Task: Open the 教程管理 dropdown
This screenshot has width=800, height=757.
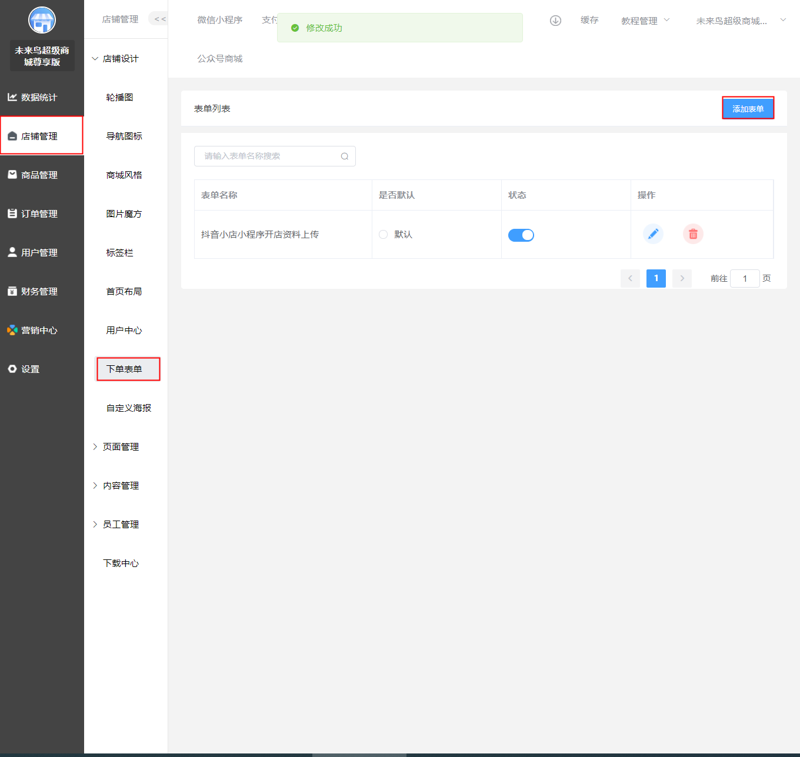Action: click(645, 21)
